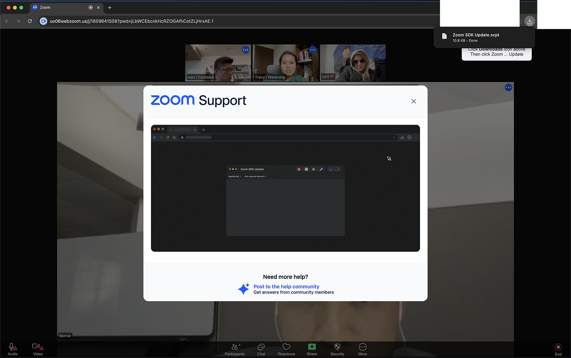Open the Chat panel
The image size is (571, 358).
261,349
